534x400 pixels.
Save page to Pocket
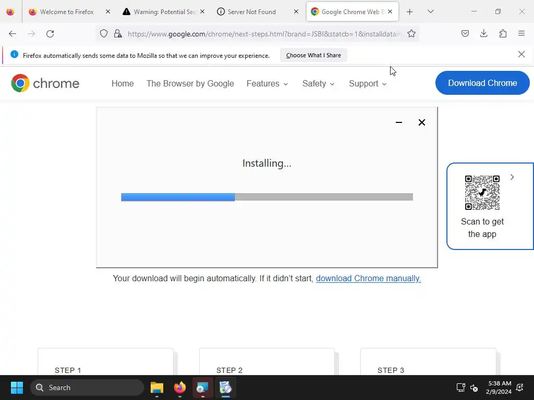click(465, 33)
